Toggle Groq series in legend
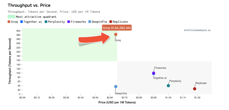This screenshot has height=110, width=229. pyautogui.click(x=13, y=22)
